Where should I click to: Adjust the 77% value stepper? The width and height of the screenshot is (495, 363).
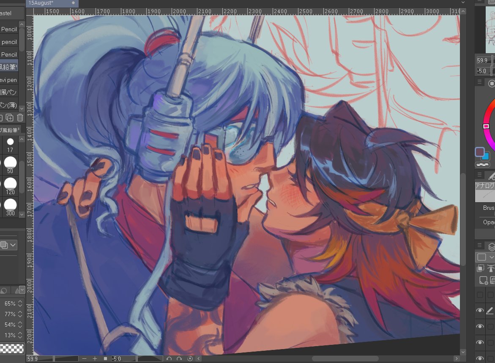point(20,314)
